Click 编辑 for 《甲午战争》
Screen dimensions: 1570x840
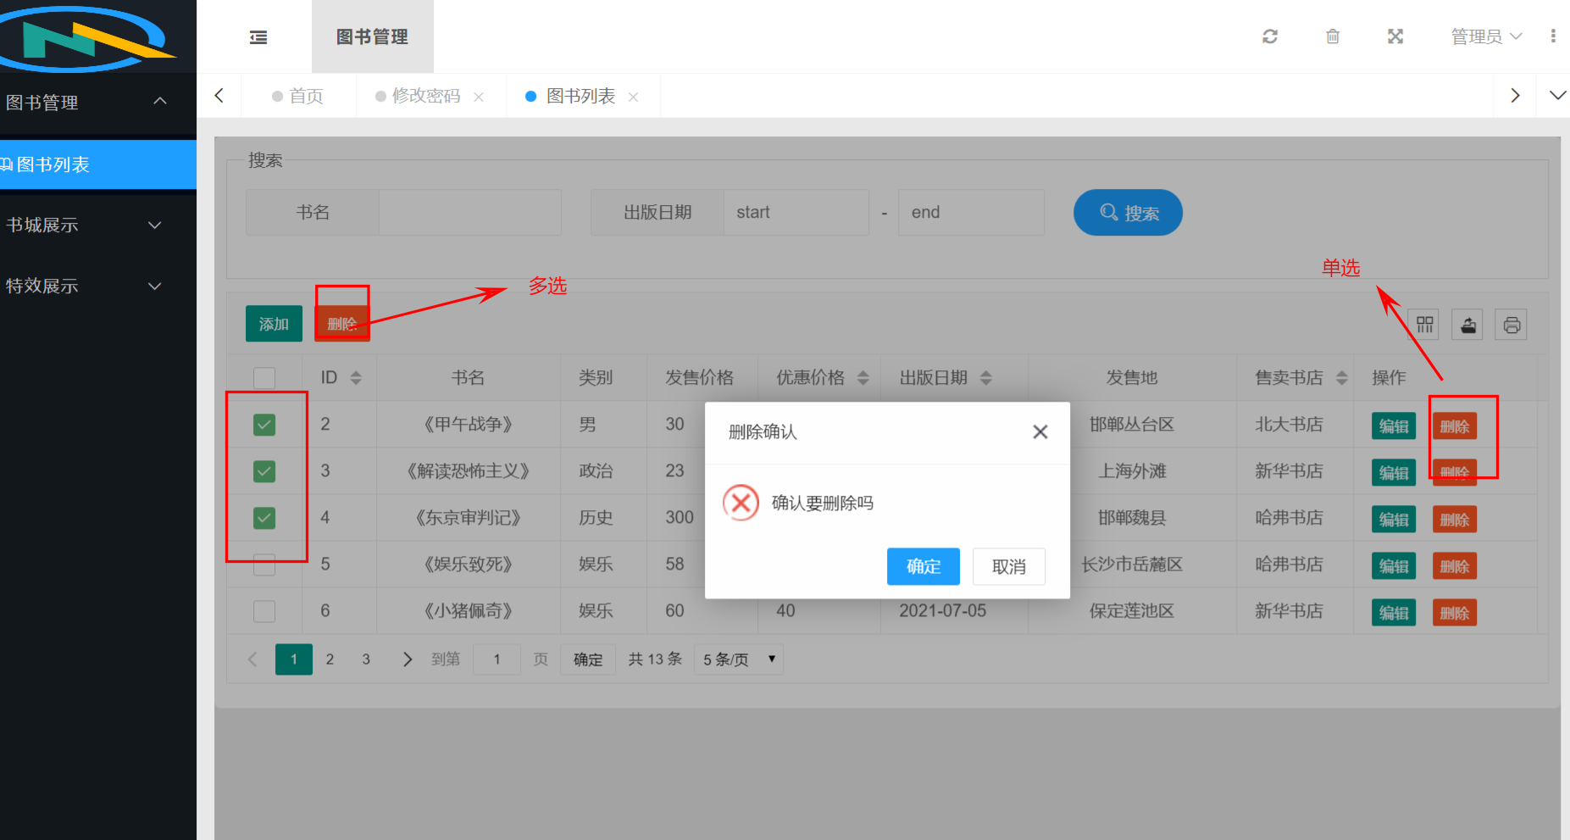pyautogui.click(x=1394, y=426)
